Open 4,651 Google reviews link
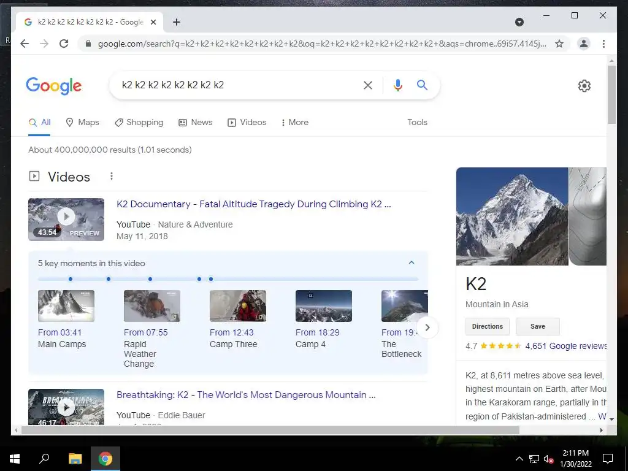The image size is (628, 471). tap(565, 346)
